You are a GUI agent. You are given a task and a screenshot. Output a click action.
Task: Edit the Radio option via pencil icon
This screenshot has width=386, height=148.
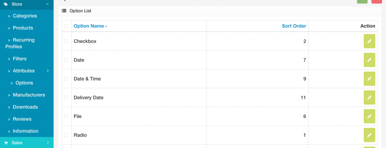(369, 135)
